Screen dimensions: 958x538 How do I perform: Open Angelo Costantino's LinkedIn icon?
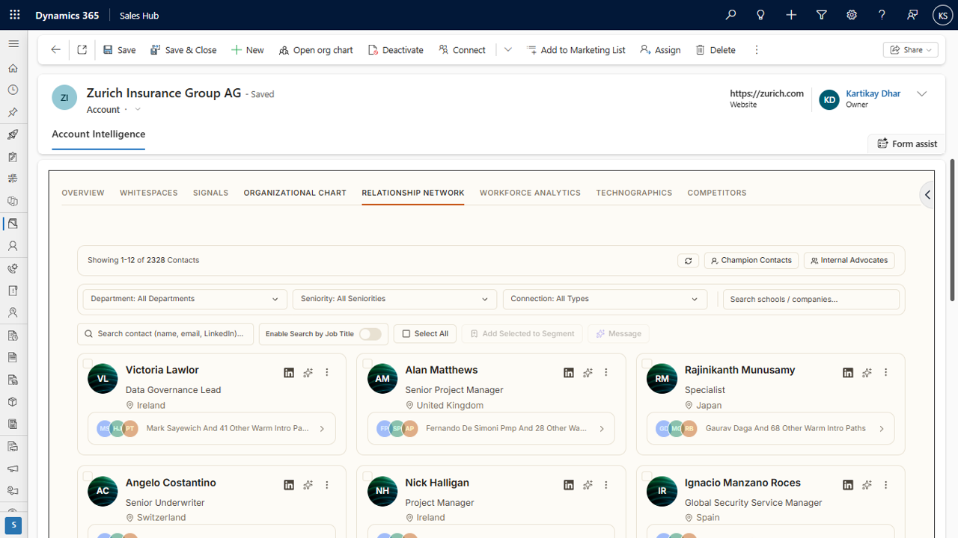(x=289, y=485)
